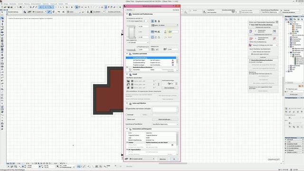
Task: Click target elements icon in Solid Operations panel
Action: pos(250,31)
